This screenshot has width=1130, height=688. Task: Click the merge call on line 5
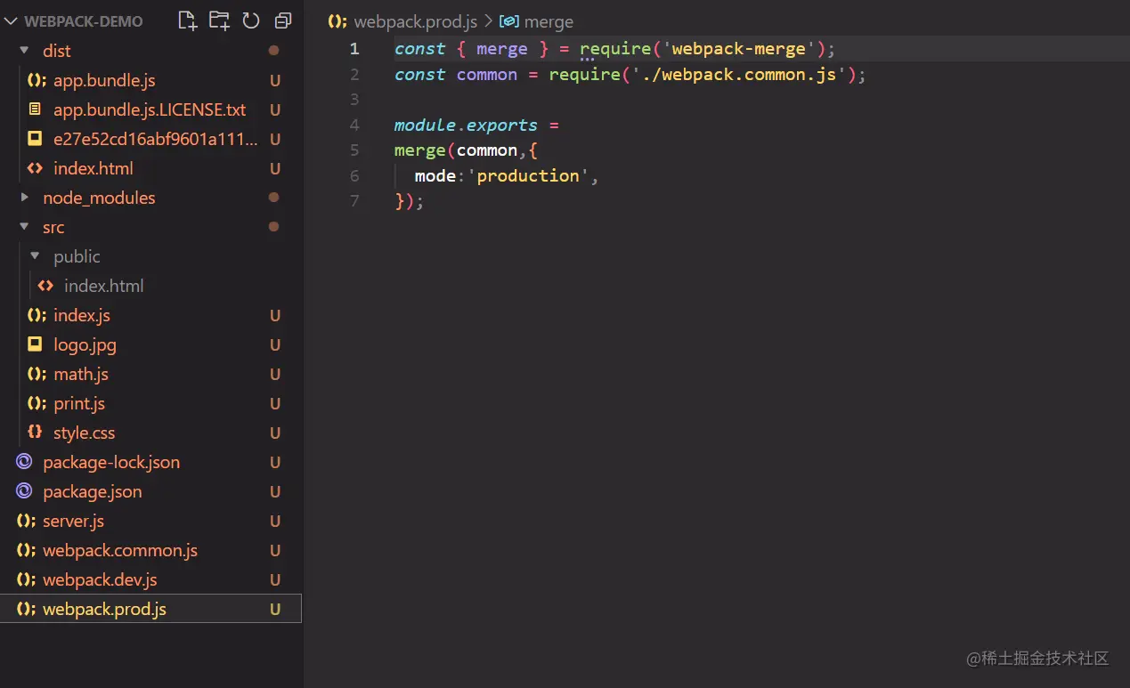420,150
